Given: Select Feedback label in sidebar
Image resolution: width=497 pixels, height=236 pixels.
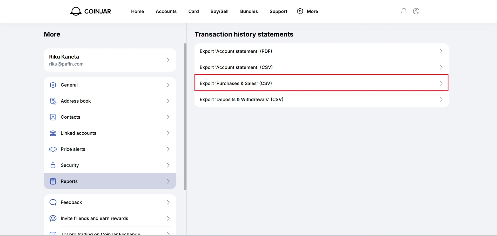Looking at the screenshot, I should click(x=71, y=202).
